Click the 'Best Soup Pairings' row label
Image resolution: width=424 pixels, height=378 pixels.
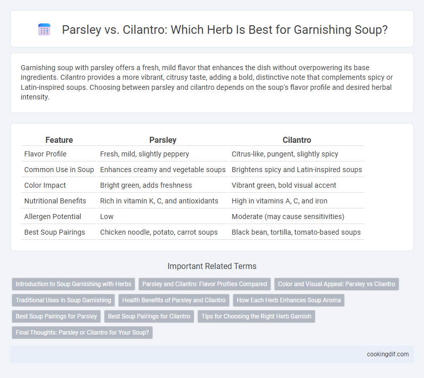55,232
